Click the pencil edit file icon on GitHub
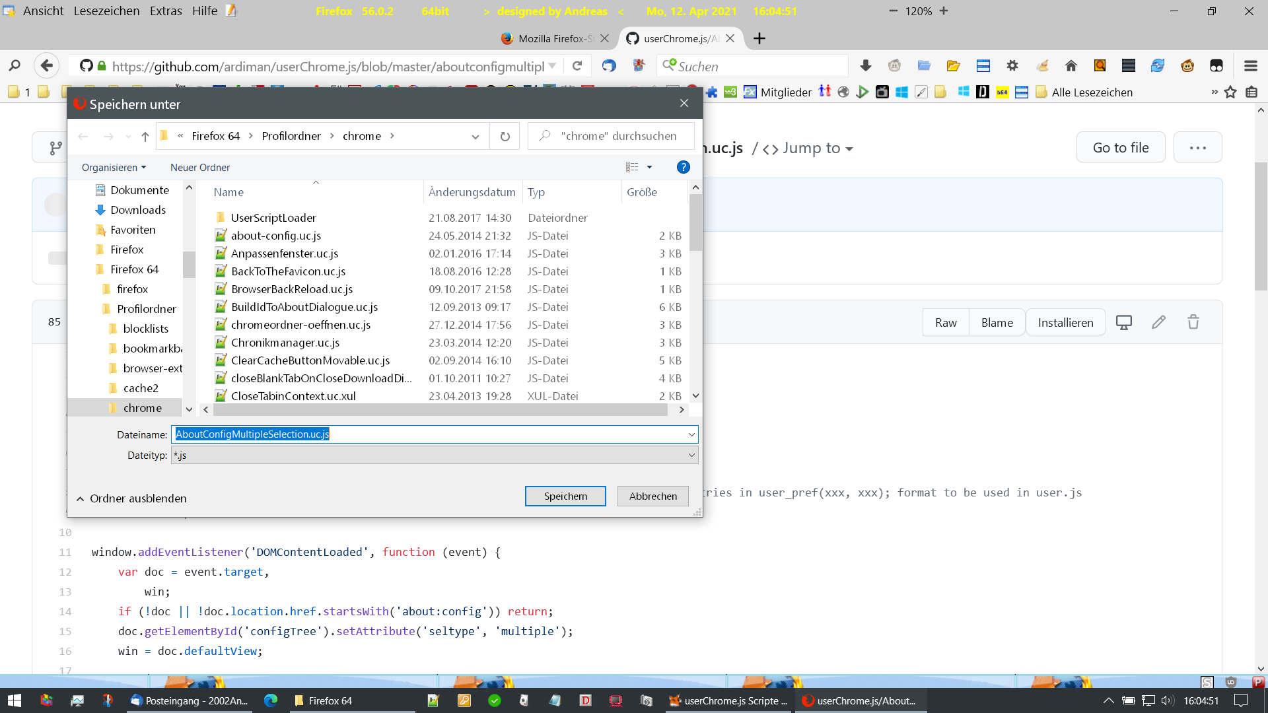 coord(1158,322)
